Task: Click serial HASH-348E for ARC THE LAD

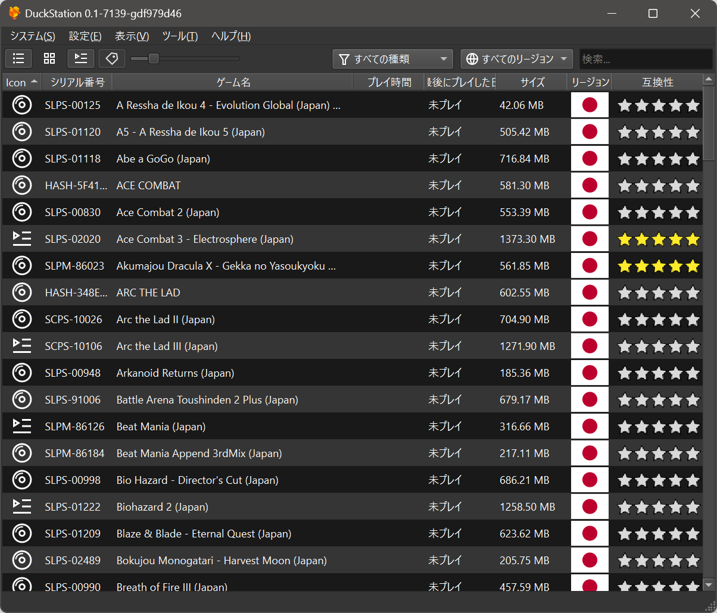Action: [76, 293]
